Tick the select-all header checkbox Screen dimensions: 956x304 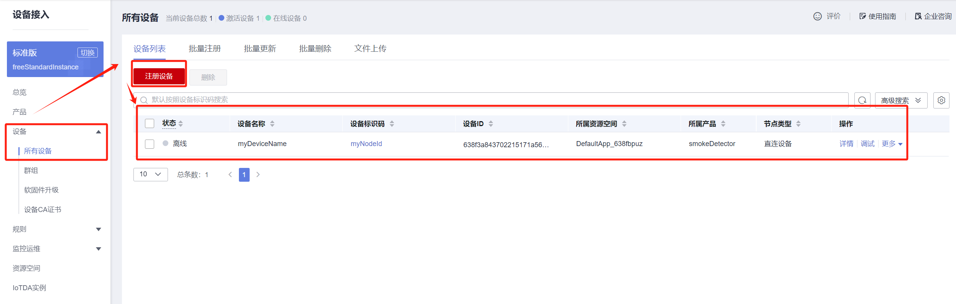coord(150,123)
